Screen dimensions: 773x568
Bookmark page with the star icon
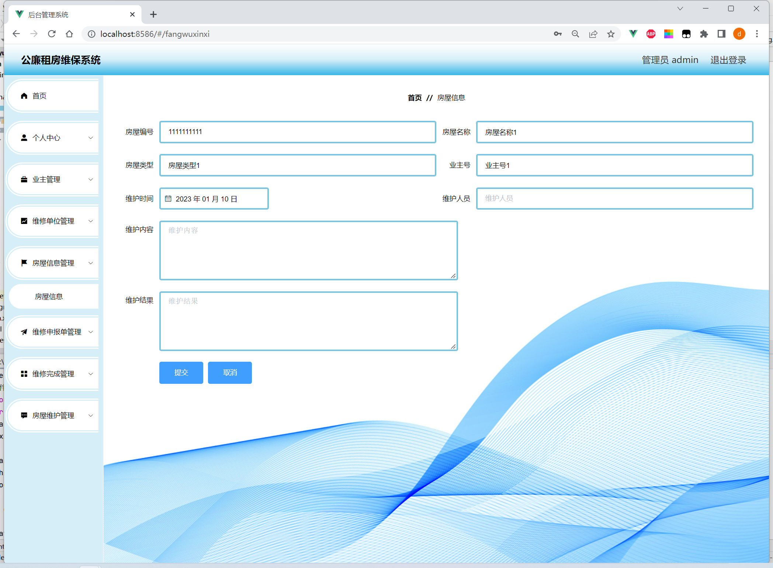[611, 34]
